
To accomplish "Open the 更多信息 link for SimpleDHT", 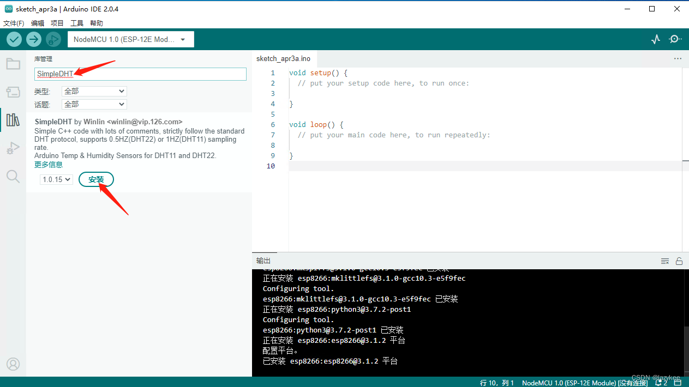I will (48, 164).
